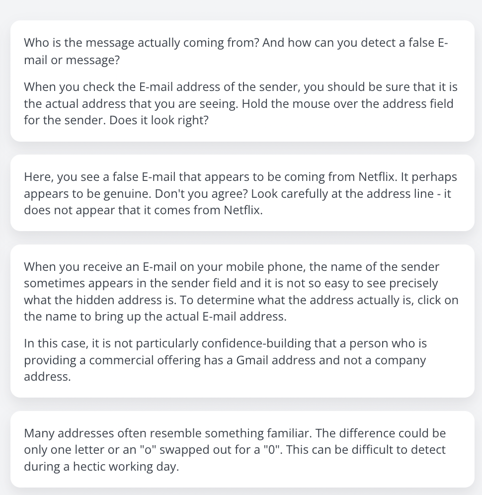Viewport: 482px width, 495px height.
Task: Click the sentence 'Many addresses often resemble something familiar.'
Action: (x=168, y=433)
